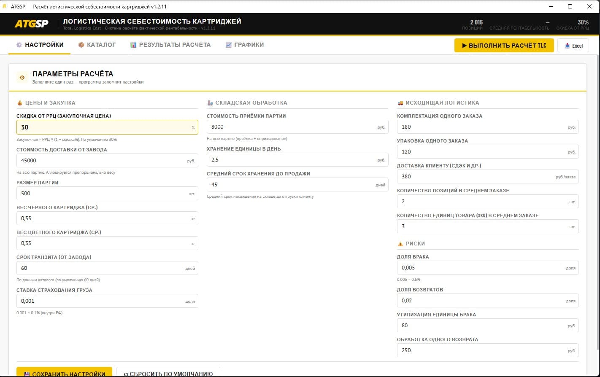600x377 pixels.
Task: Click the money bag icon near Цены и закупка
Action: click(20, 102)
